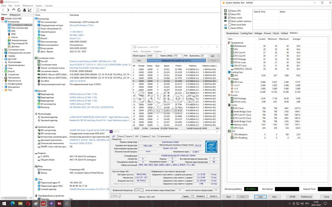This screenshot has height=207, width=332.
Task: Open the Edge icon in the taskbar
Action: point(13,204)
